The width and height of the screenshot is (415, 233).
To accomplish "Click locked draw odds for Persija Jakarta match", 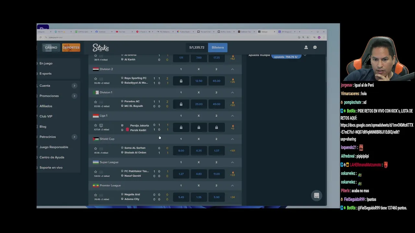I will coord(199,128).
